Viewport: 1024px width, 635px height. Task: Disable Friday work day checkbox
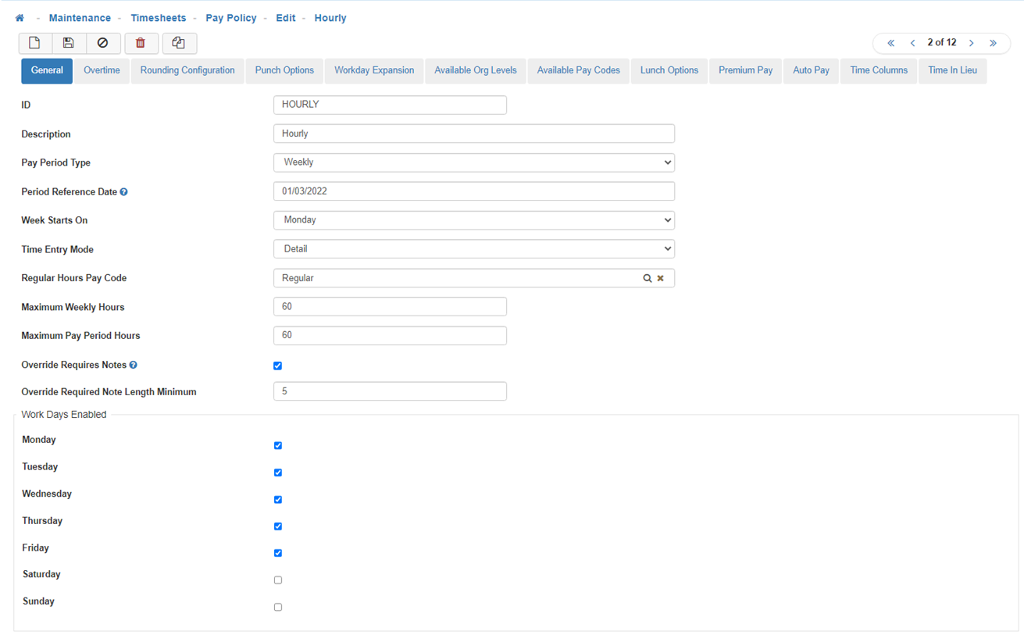pos(277,553)
